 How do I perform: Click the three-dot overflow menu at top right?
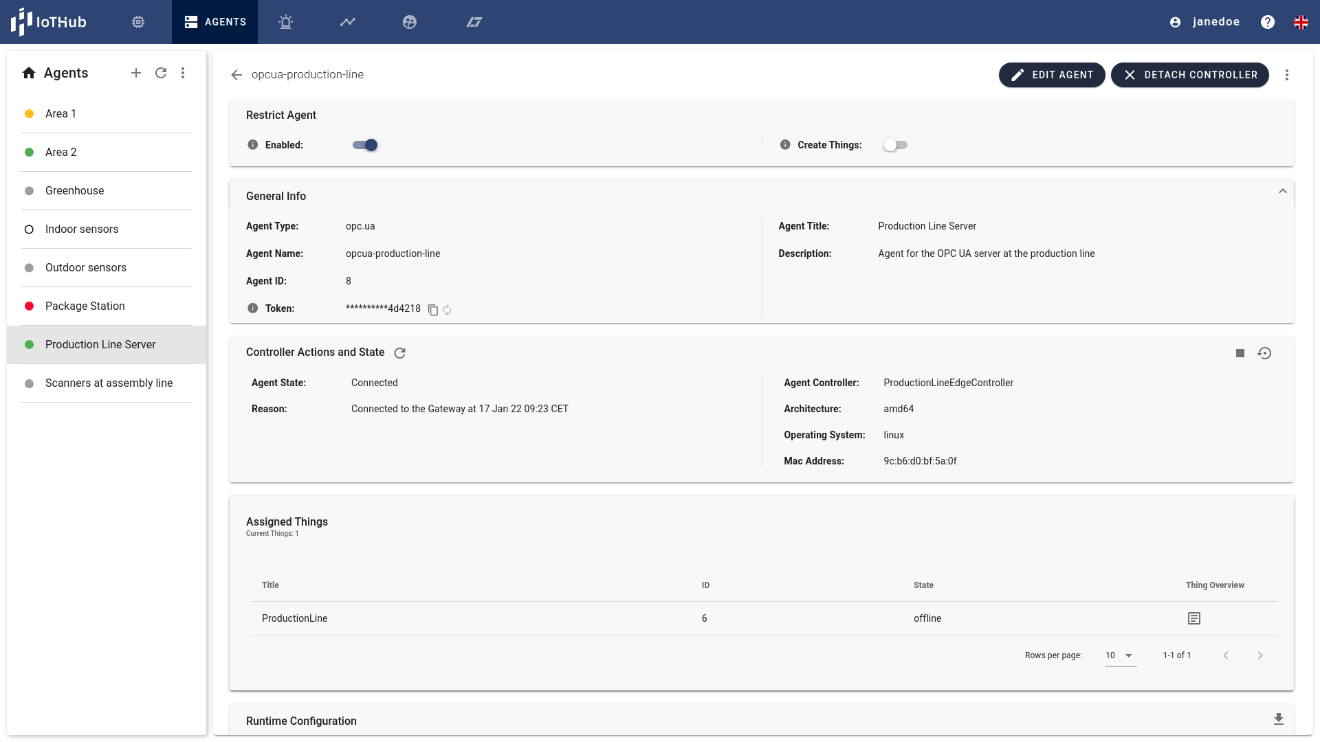(x=1288, y=74)
